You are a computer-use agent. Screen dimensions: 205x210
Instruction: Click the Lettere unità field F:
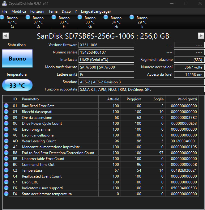click(x=106, y=75)
